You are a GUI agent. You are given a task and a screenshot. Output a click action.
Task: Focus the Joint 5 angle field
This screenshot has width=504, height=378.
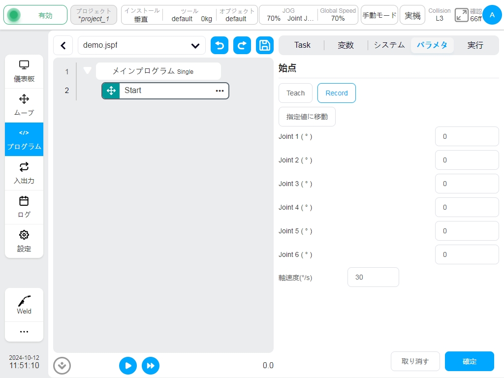coord(467,231)
